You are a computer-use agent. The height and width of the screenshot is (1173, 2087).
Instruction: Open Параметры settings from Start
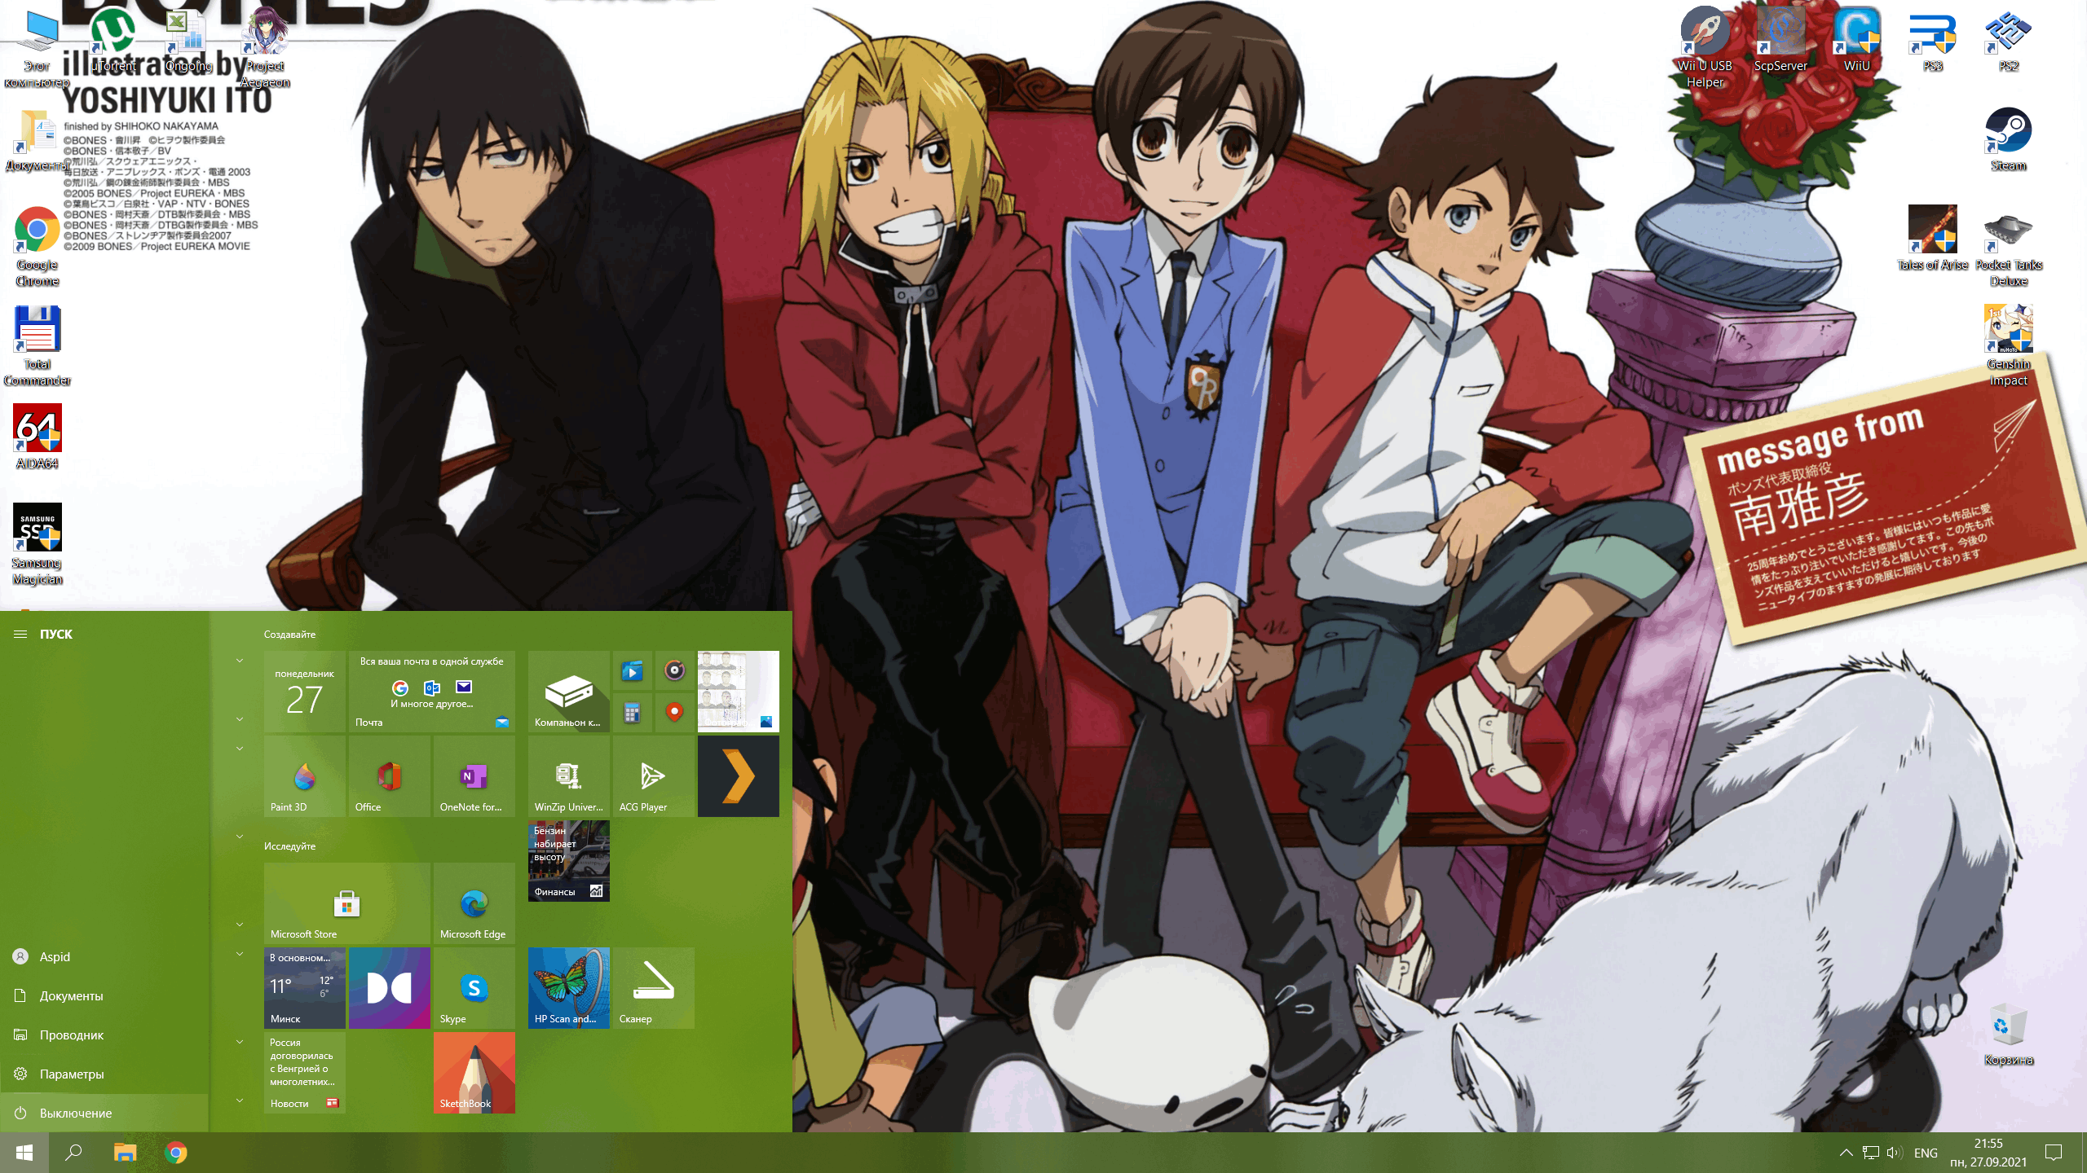coord(104,1074)
